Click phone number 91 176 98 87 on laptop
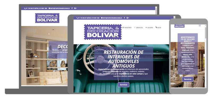The width and height of the screenshot is (212, 98). point(30,8)
